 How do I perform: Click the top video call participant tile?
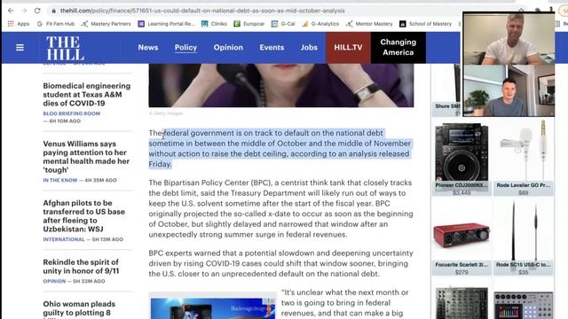tap(509, 39)
